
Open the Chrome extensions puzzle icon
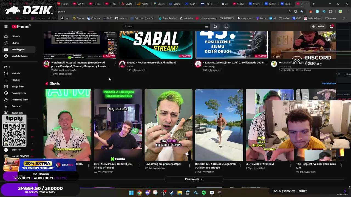(x=330, y=11)
